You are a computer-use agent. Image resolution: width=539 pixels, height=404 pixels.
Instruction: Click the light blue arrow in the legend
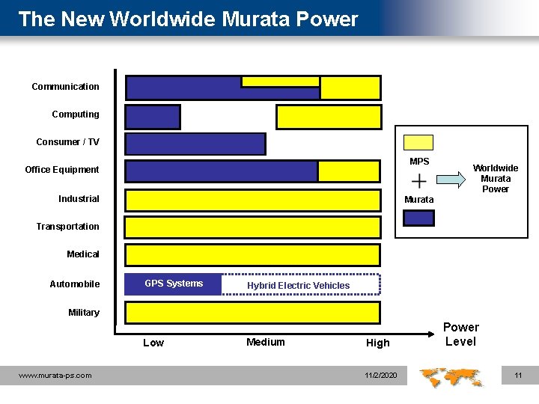(451, 180)
